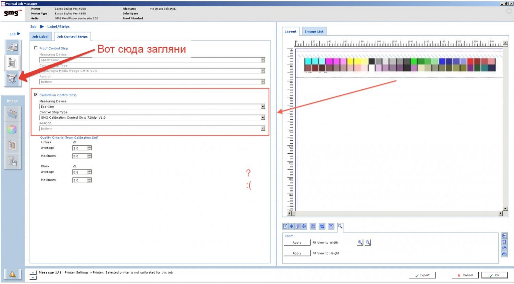This screenshot has width=514, height=284.
Task: Select the magnifier zoom tool tab
Action: (x=340, y=226)
